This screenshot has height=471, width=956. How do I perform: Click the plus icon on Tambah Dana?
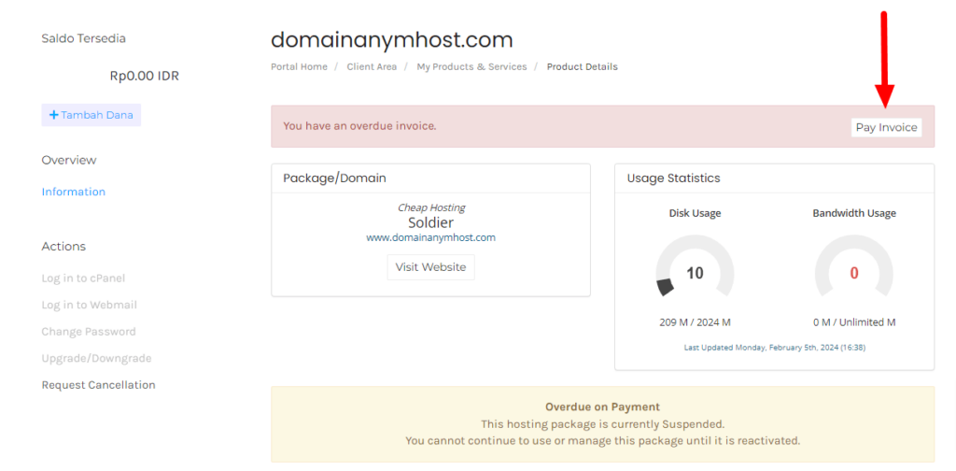pyautogui.click(x=53, y=115)
